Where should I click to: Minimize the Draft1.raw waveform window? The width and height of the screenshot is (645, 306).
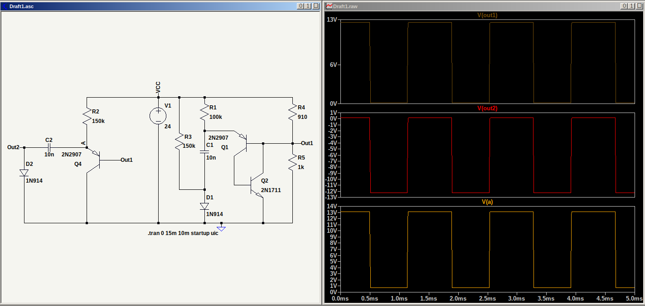[x=625, y=6]
